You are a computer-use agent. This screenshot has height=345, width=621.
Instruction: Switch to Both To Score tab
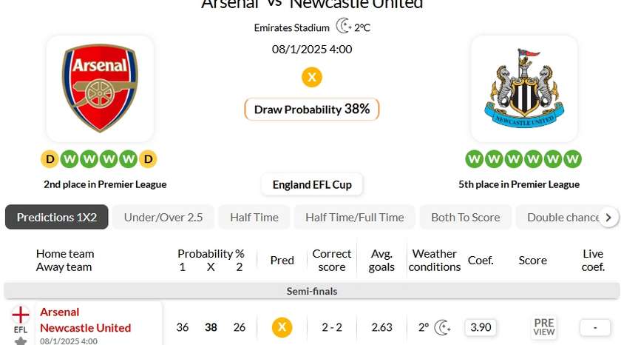(466, 217)
